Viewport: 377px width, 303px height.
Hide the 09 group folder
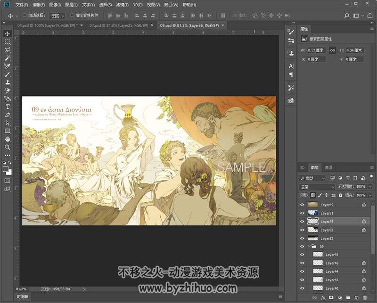click(x=302, y=247)
